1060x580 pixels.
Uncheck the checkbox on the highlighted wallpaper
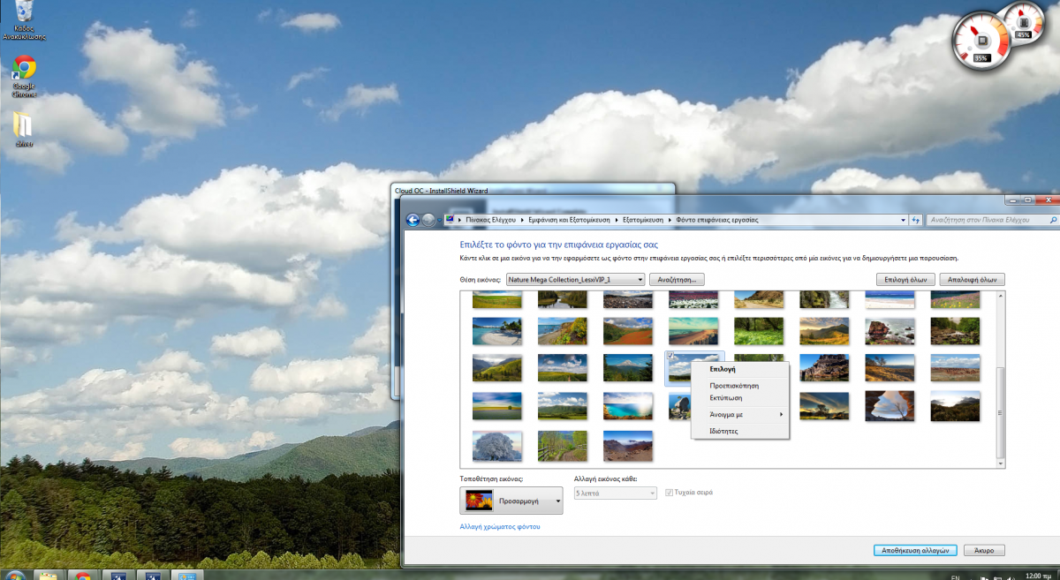pyautogui.click(x=671, y=355)
